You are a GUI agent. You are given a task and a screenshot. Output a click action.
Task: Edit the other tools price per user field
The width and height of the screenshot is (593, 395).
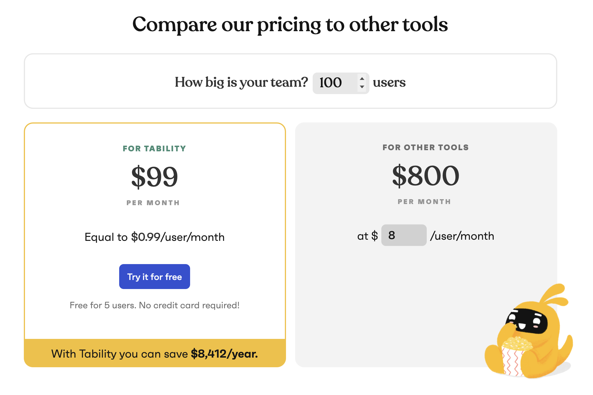pos(404,235)
